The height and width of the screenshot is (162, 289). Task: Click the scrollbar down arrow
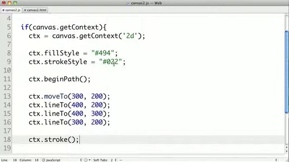point(287,151)
